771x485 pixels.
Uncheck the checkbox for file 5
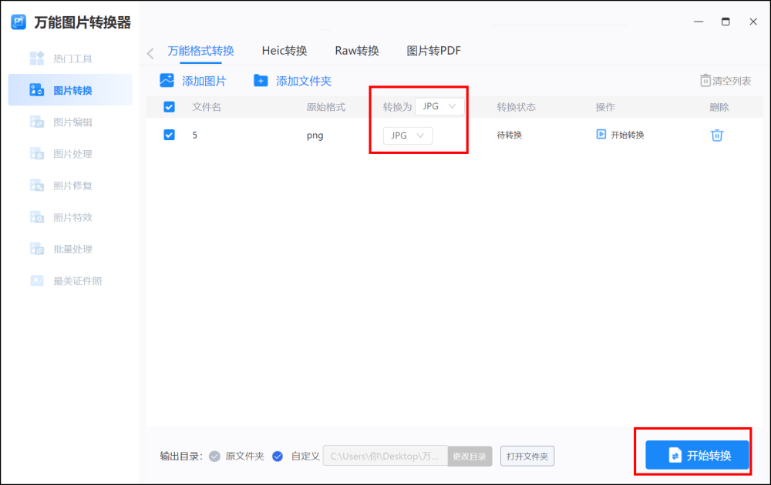click(x=169, y=135)
